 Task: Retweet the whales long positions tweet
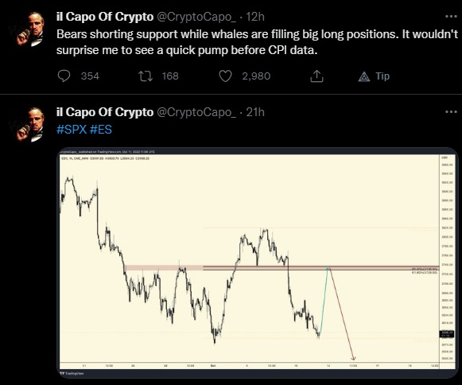(146, 76)
